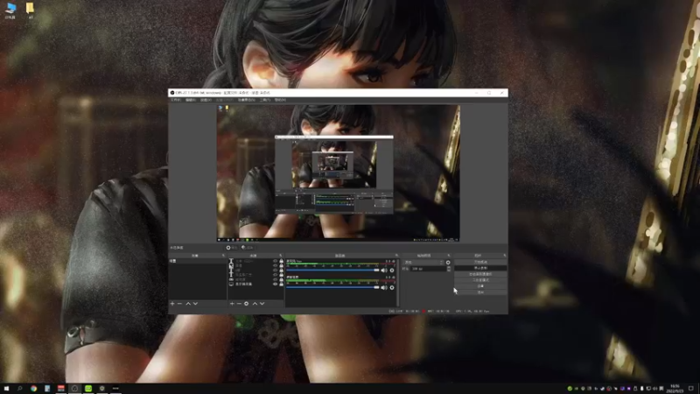Switch to OBS taskbar icon
This screenshot has width=700, height=394.
click(74, 389)
